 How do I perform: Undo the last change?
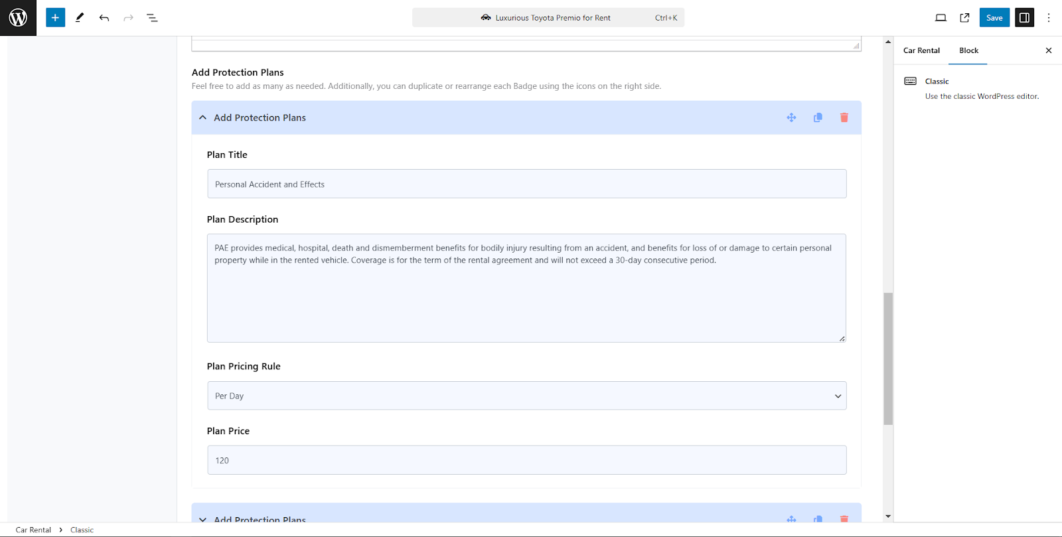(x=104, y=18)
